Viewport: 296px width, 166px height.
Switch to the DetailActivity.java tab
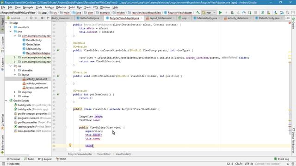(x=269, y=18)
